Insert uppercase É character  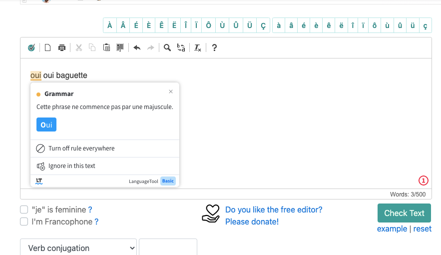click(136, 25)
